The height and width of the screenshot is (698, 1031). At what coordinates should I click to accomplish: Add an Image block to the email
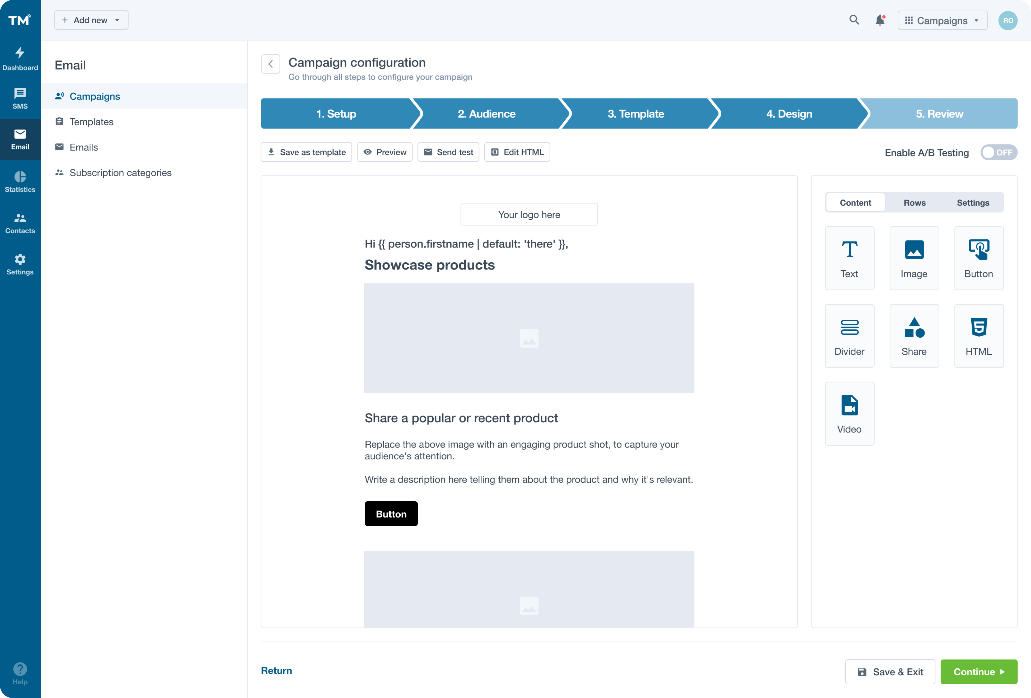(914, 258)
